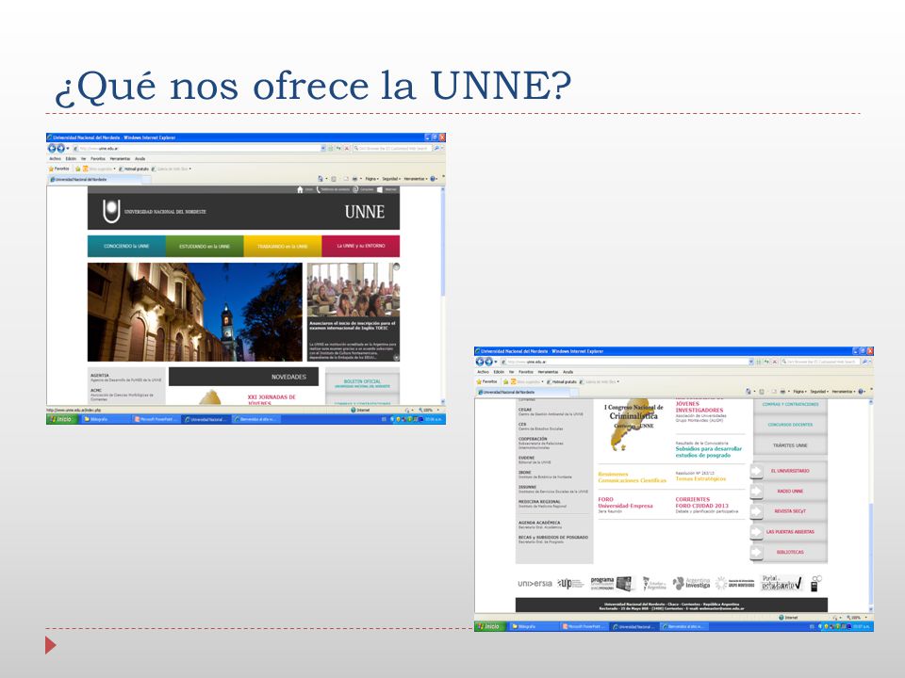Screen dimensions: 905x678
Task: Click page Inicio house icon below the UNNE-banner tab
Action: [300, 189]
